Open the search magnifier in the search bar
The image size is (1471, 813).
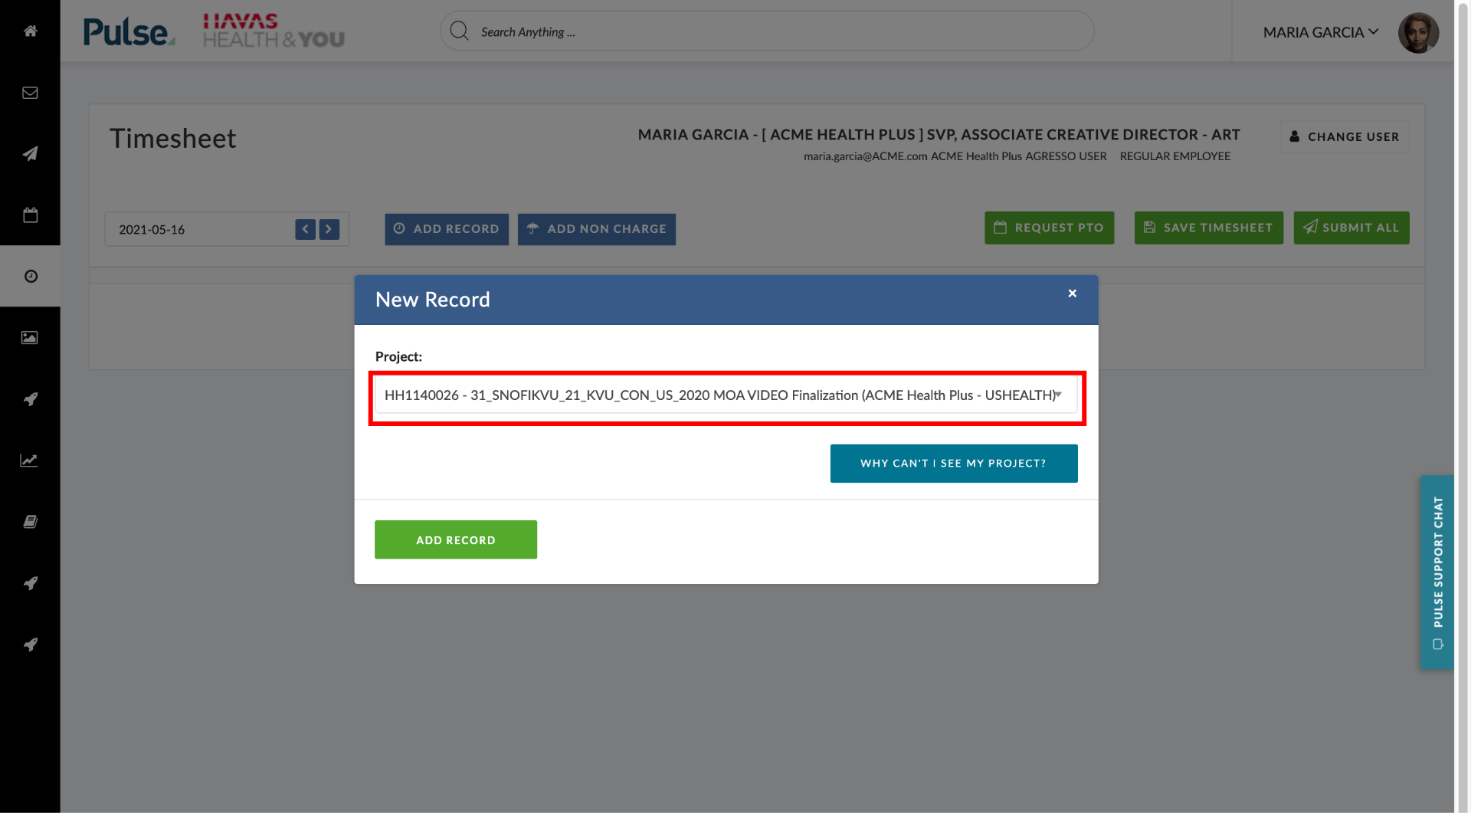click(x=459, y=31)
